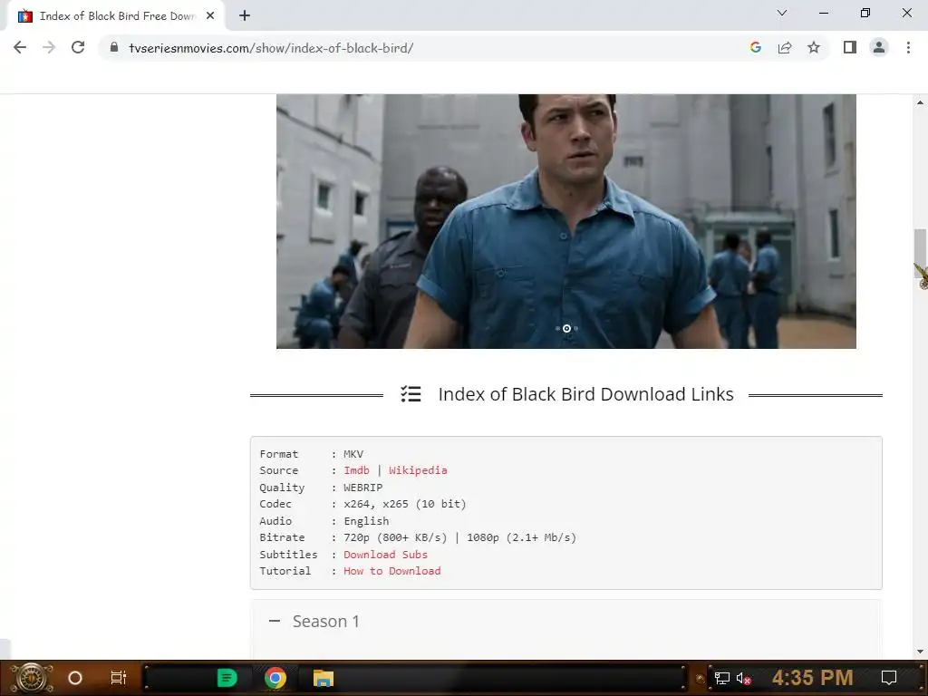This screenshot has width=928, height=696.
Task: Select the last slider dot
Action: click(575, 328)
